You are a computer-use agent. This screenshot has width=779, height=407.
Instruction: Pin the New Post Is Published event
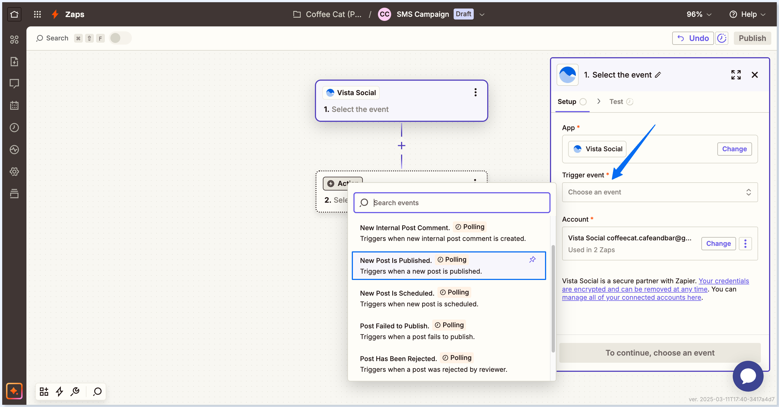click(x=533, y=260)
